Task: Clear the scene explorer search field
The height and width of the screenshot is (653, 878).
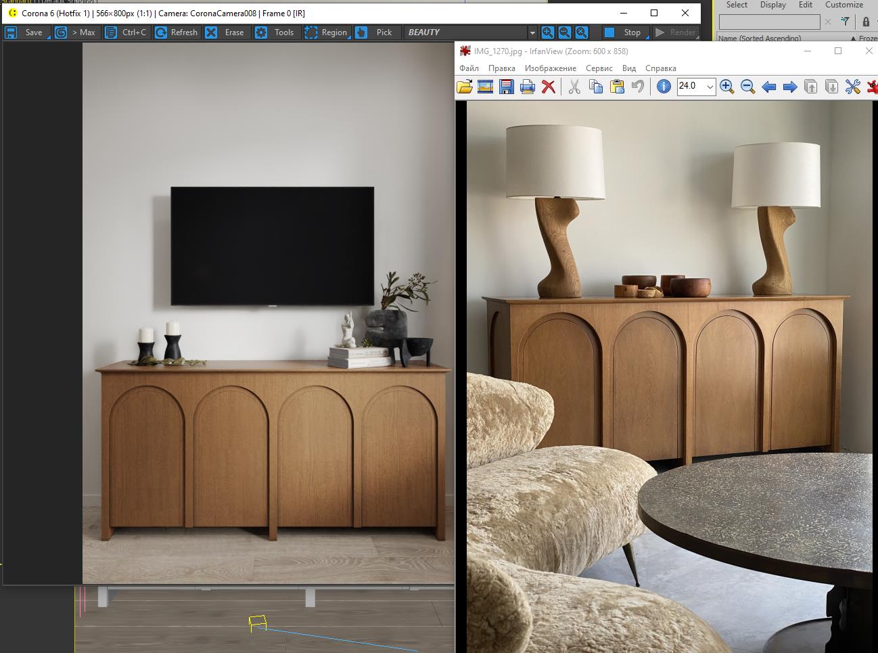Action: coord(828,22)
